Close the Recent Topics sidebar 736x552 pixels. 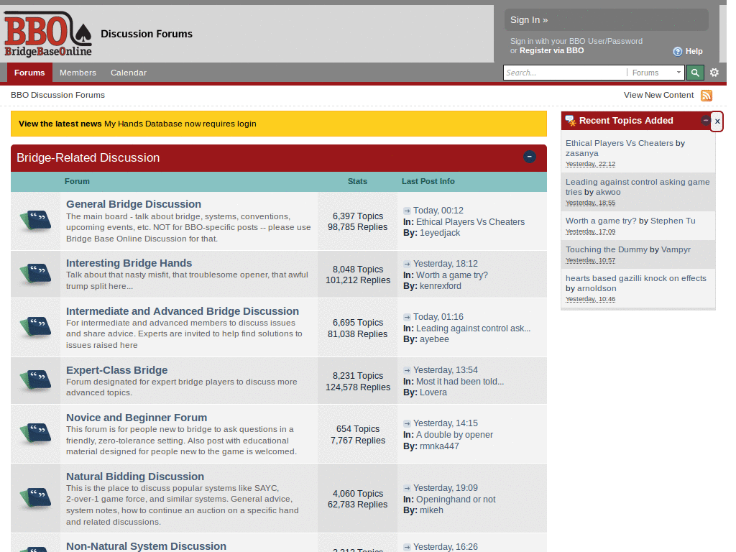717,121
